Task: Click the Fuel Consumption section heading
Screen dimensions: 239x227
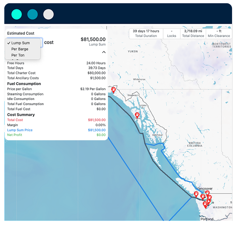Action: coord(24,84)
